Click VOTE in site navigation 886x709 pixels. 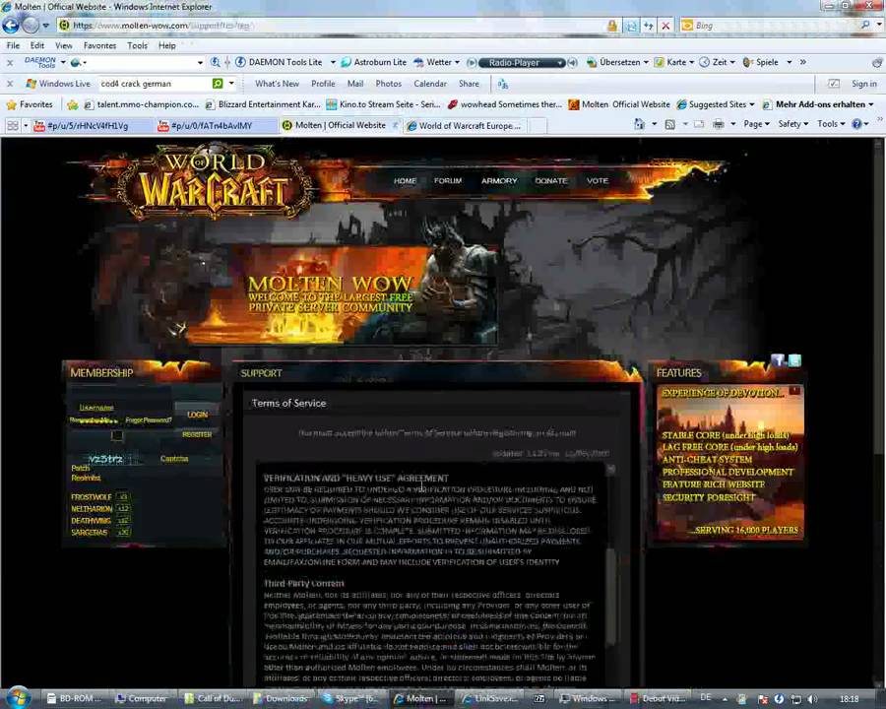[598, 181]
